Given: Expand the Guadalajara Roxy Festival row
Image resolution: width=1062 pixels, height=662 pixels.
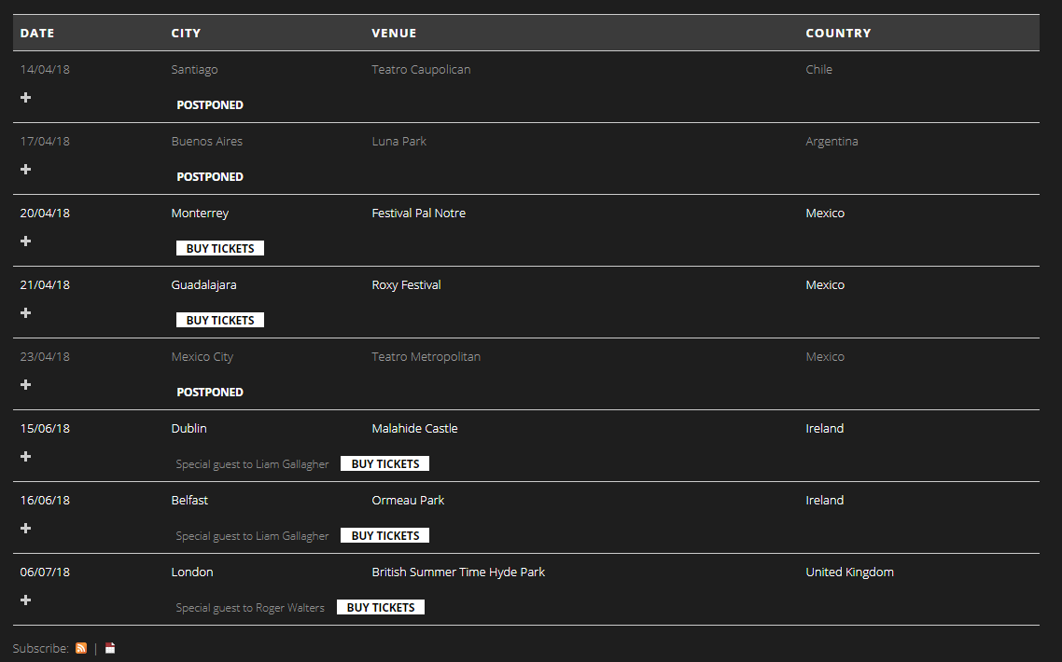Looking at the screenshot, I should point(26,312).
